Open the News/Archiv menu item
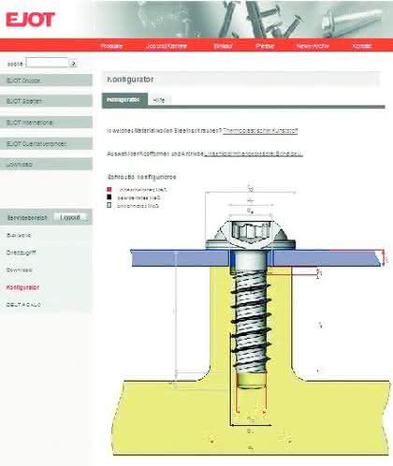The height and width of the screenshot is (466, 393). point(313,46)
